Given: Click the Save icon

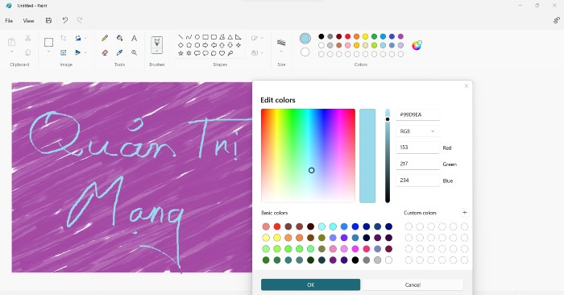Looking at the screenshot, I should coord(48,20).
